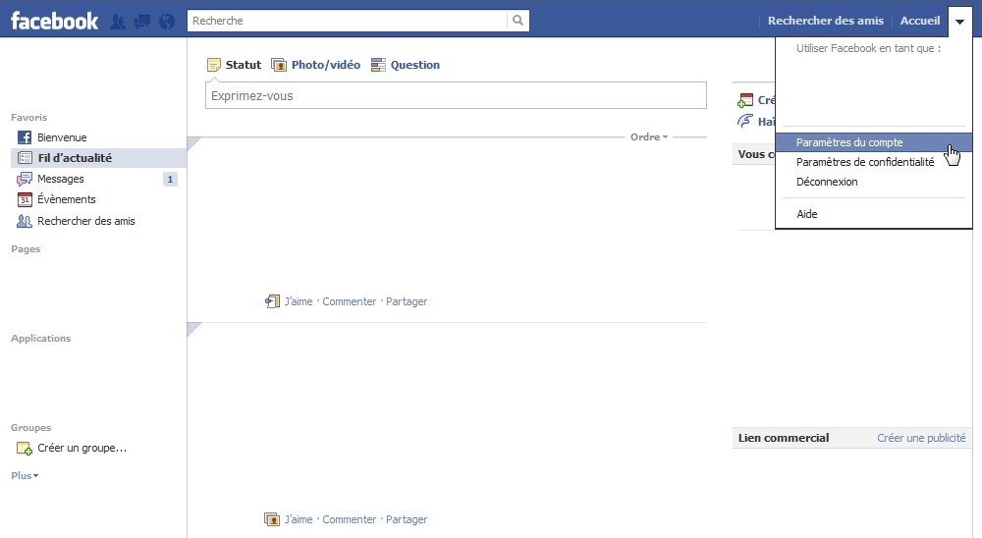Image resolution: width=982 pixels, height=538 pixels.
Task: Click the Rechercher des amis sidebar icon
Action: point(25,221)
